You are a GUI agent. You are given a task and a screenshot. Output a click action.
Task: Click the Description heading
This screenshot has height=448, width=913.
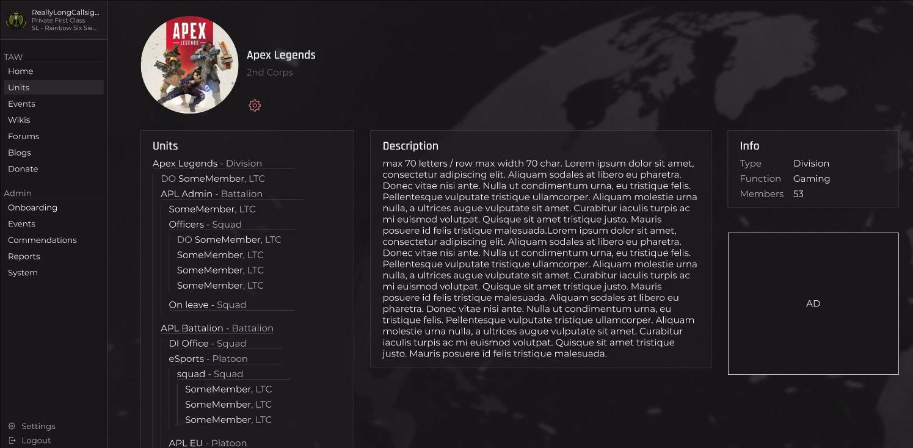click(x=410, y=146)
